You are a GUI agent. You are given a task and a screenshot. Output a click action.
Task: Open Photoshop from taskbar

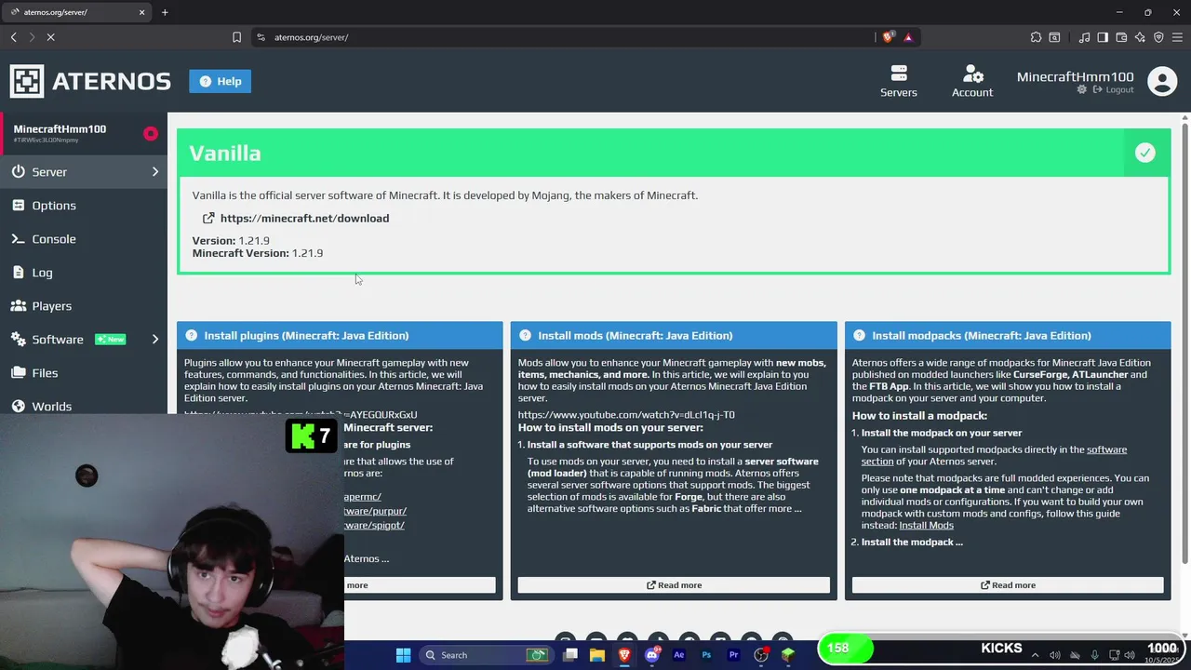(706, 655)
